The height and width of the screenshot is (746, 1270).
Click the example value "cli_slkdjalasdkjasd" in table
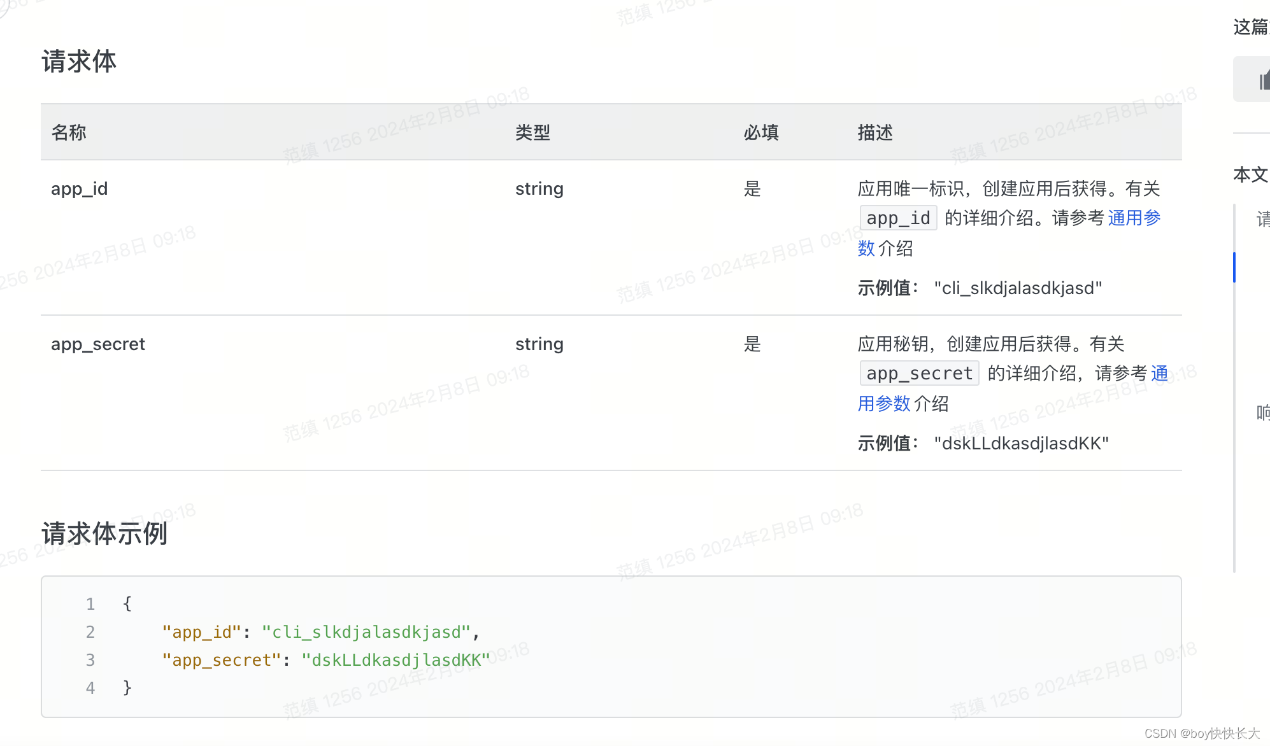pos(1018,288)
